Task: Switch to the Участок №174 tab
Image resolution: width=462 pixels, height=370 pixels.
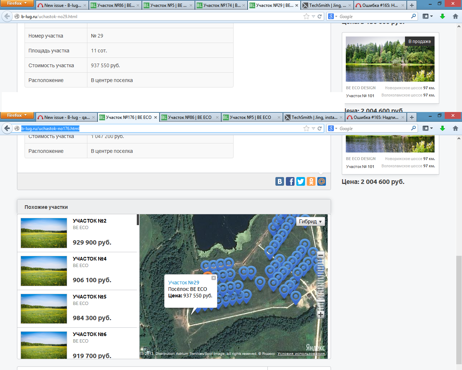Action: point(219,5)
